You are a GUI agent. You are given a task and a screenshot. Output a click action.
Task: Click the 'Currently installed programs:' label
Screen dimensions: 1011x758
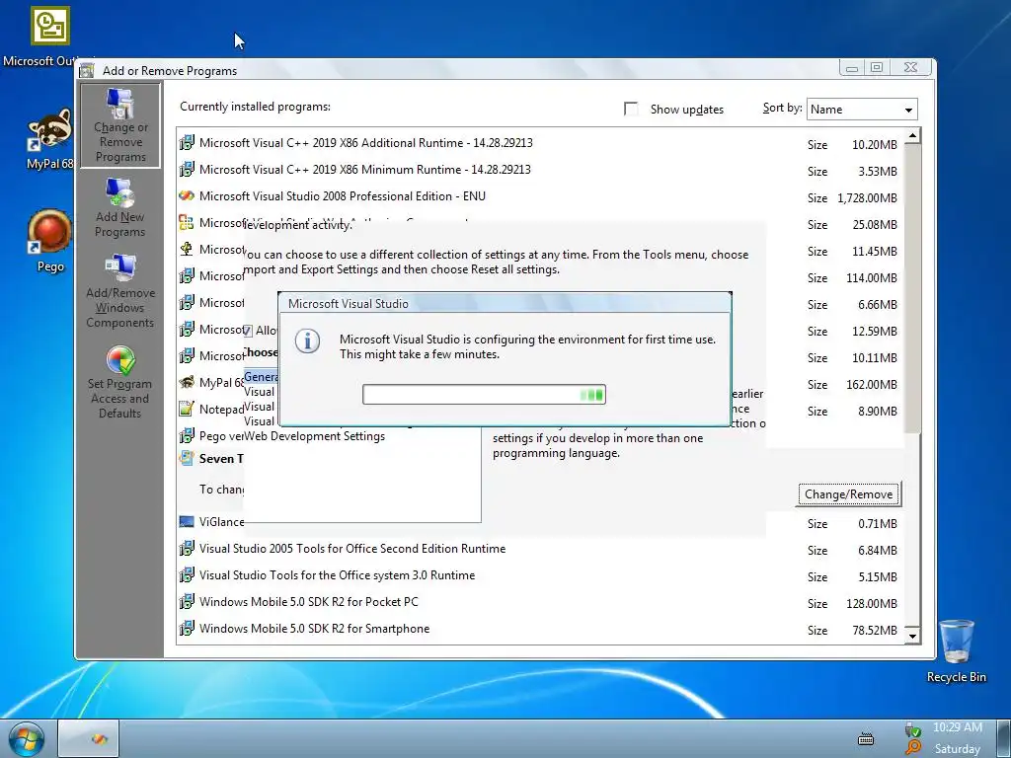coord(256,107)
